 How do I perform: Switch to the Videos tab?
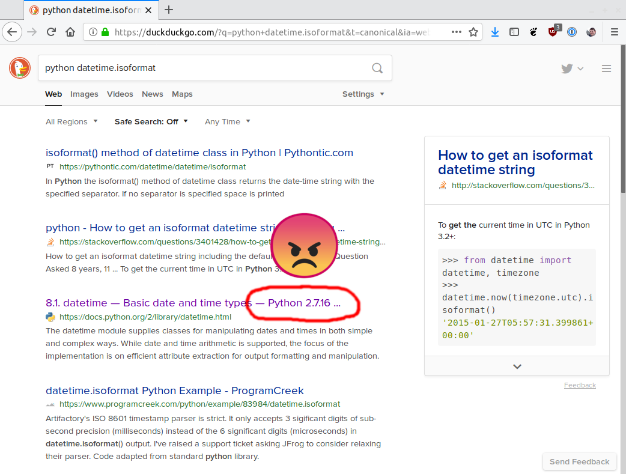pos(120,94)
